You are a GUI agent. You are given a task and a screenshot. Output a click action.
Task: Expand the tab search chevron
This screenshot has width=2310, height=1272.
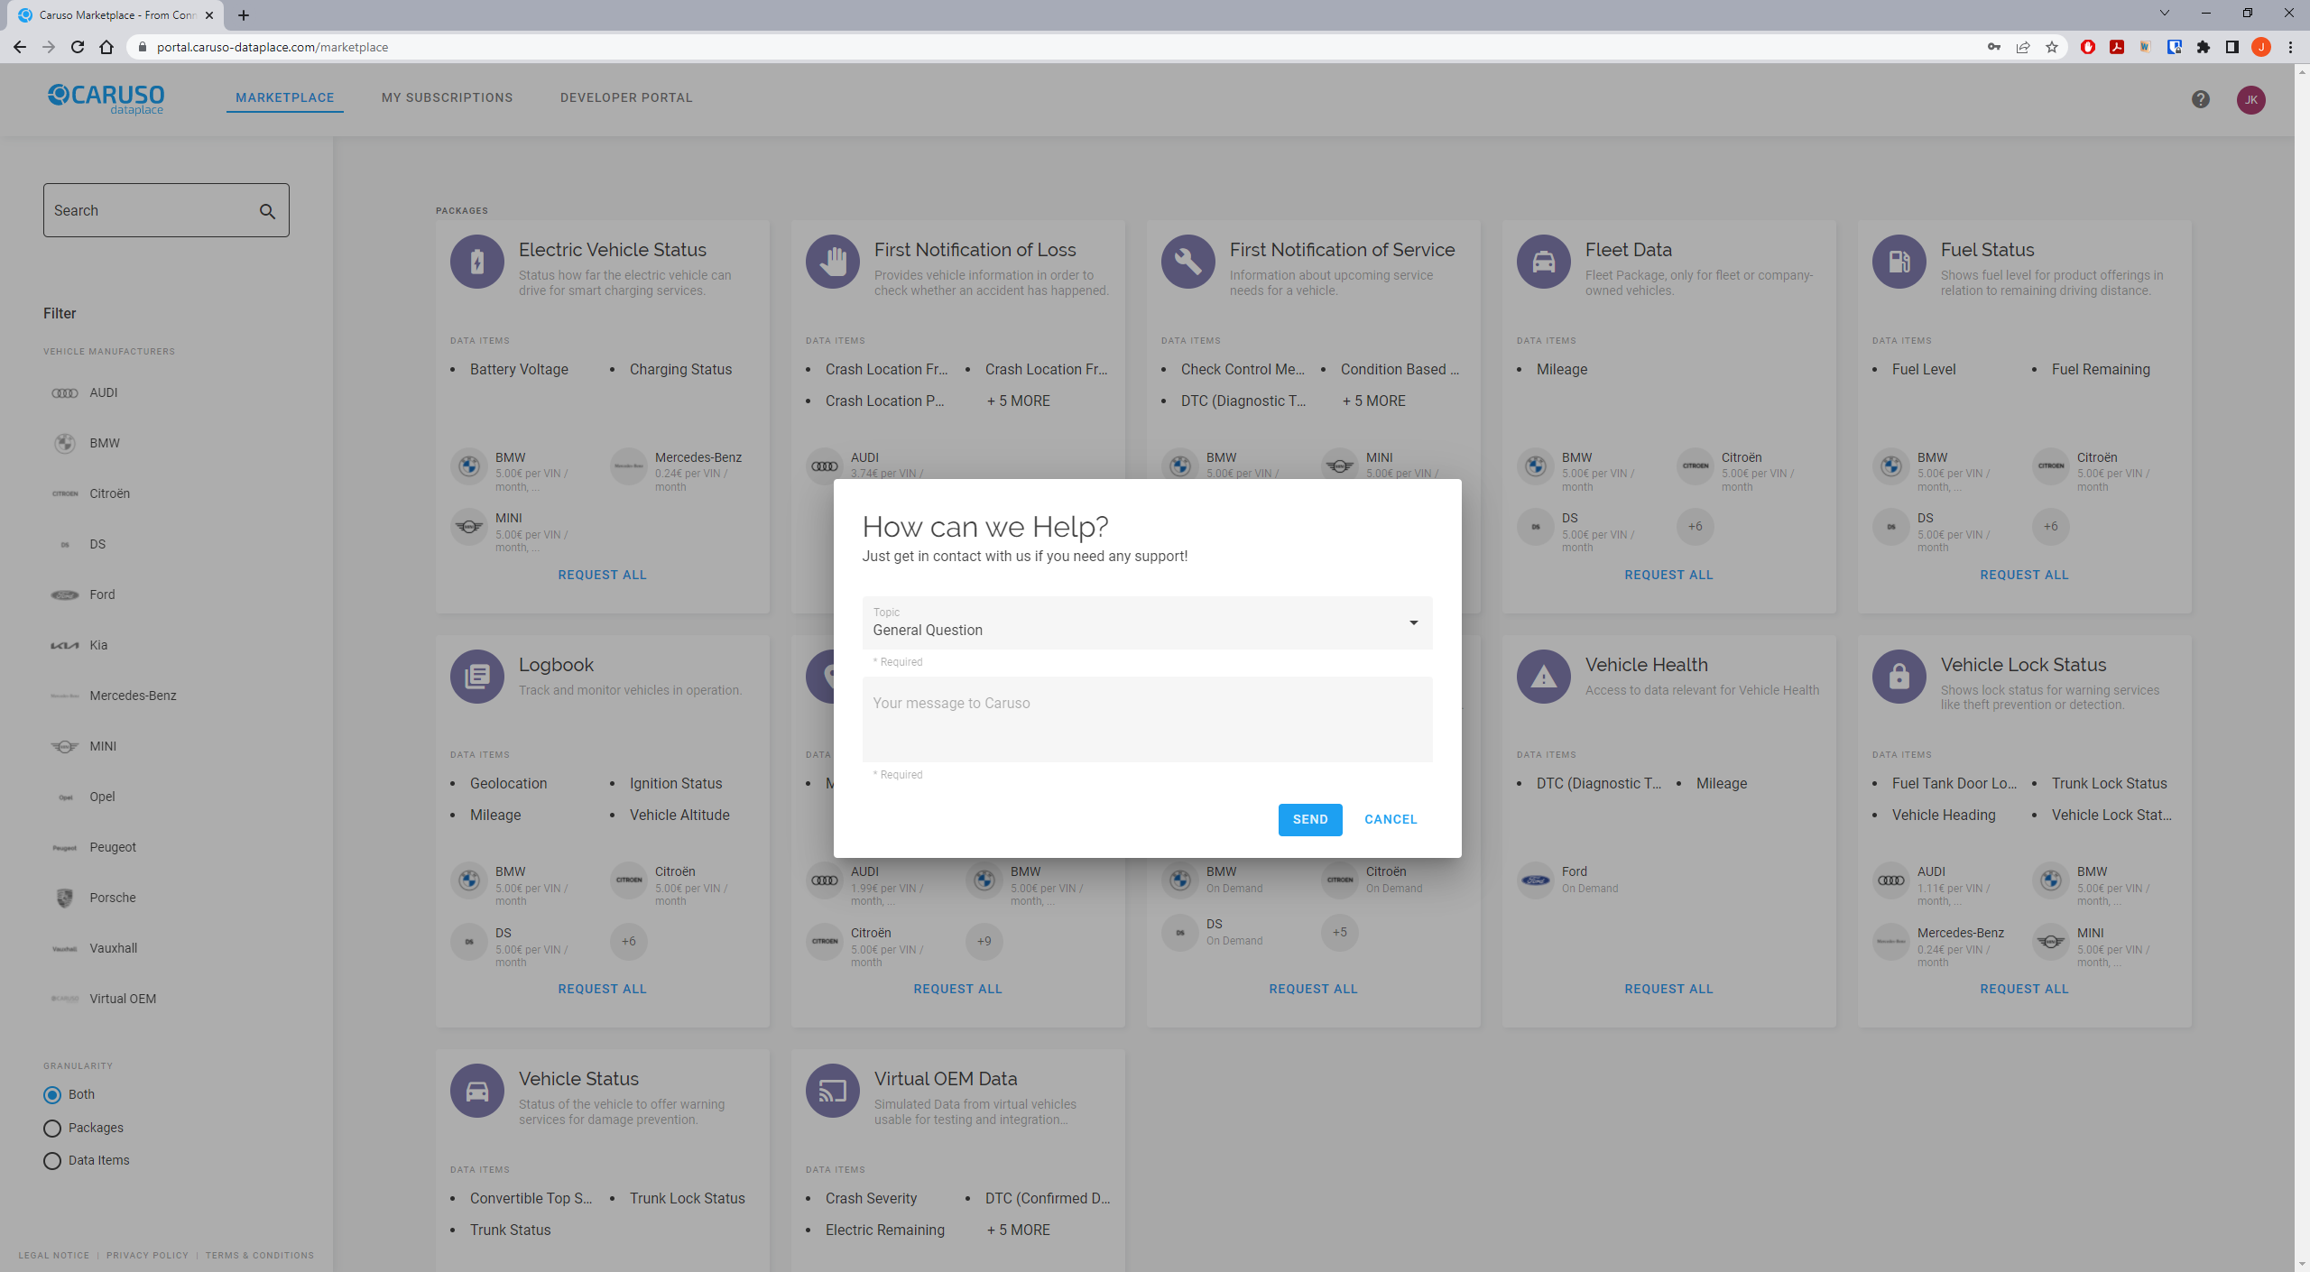[x=2164, y=14]
